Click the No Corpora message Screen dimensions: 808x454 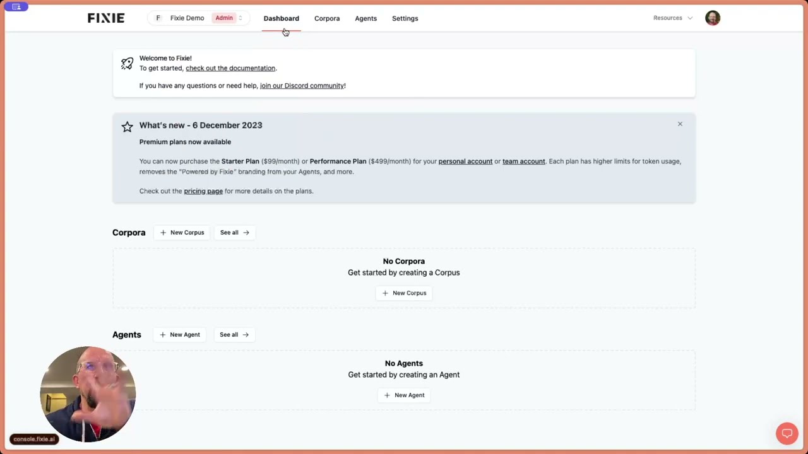click(404, 261)
